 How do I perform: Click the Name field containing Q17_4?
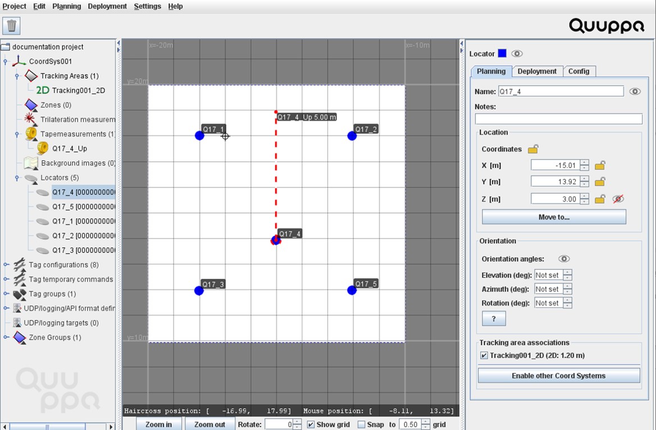click(x=561, y=91)
